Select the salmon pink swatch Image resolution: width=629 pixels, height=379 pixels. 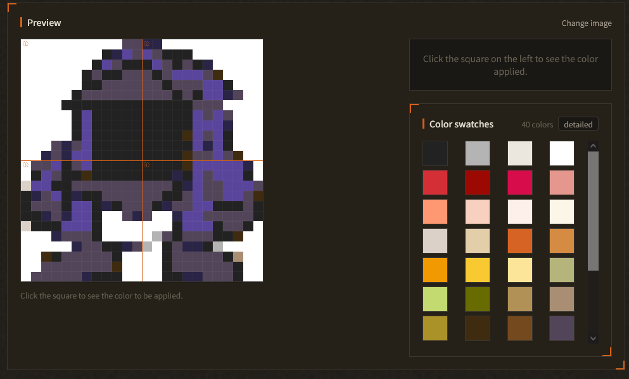562,183
